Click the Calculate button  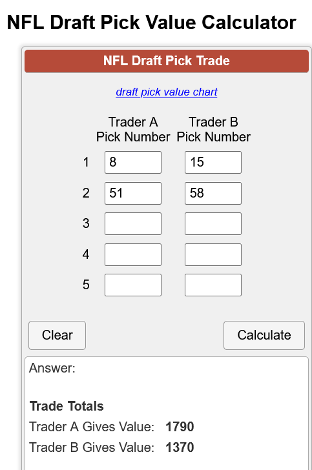click(x=264, y=335)
